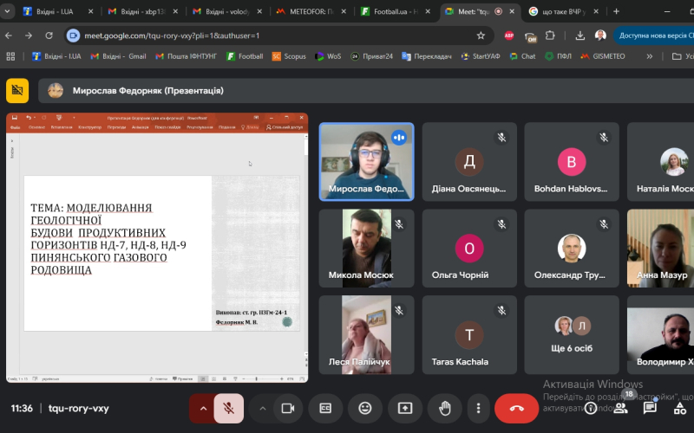Open Пошта ІФНТУНГ bookmark
This screenshot has width=694, height=433.
(x=186, y=56)
